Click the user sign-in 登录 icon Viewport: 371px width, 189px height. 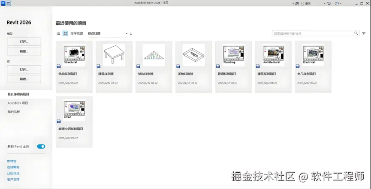302,3
